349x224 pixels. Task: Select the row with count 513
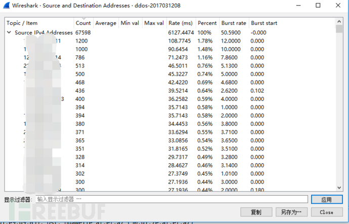point(170,66)
